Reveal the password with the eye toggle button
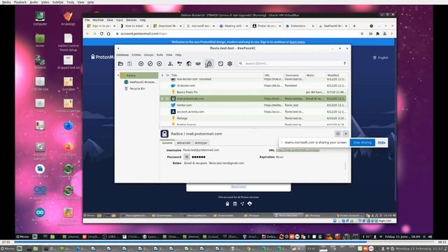448x252 pixels. click(187, 157)
